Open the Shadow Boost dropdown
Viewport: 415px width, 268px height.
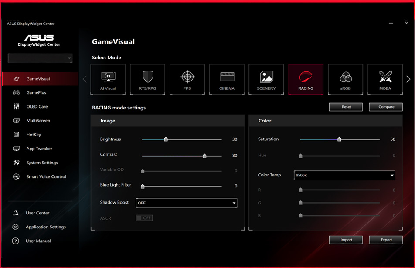[x=187, y=203]
